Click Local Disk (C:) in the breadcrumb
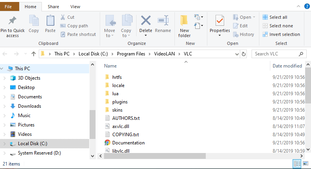Viewport: 311px width, 169px height. [x=93, y=54]
